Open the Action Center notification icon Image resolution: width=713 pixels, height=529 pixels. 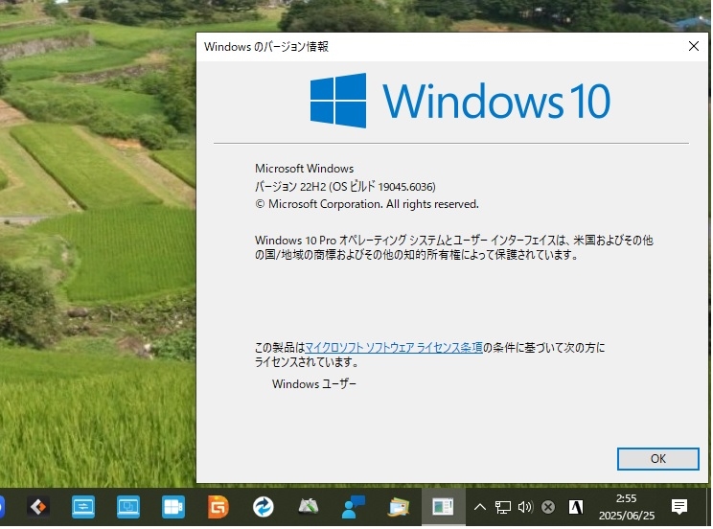[679, 506]
